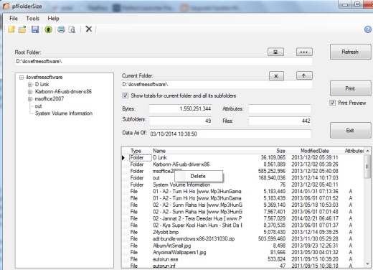Click the pfFolderSize title bar app icon

coord(6,6)
